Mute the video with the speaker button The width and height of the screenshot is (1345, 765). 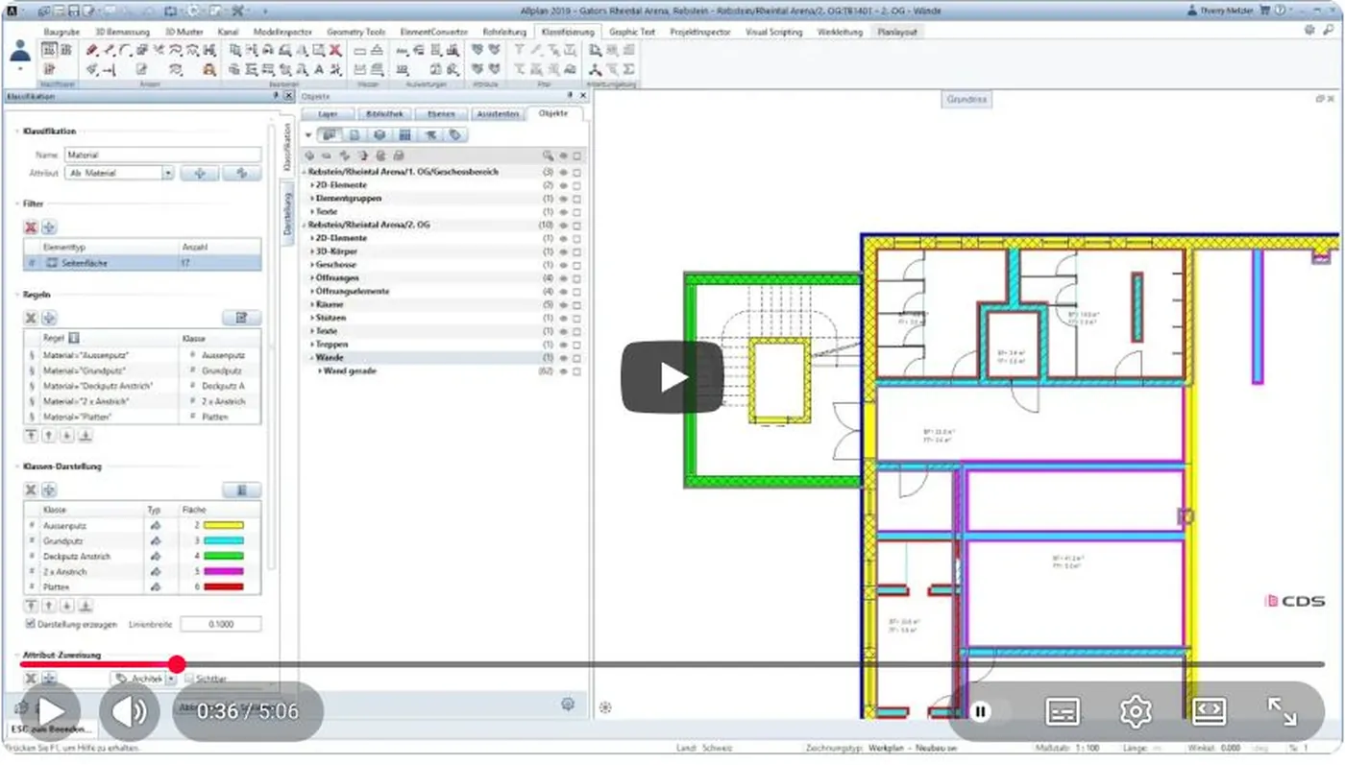click(130, 711)
